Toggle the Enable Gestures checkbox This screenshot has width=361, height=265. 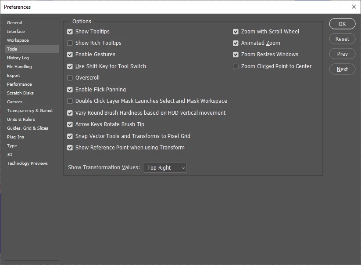tap(70, 54)
